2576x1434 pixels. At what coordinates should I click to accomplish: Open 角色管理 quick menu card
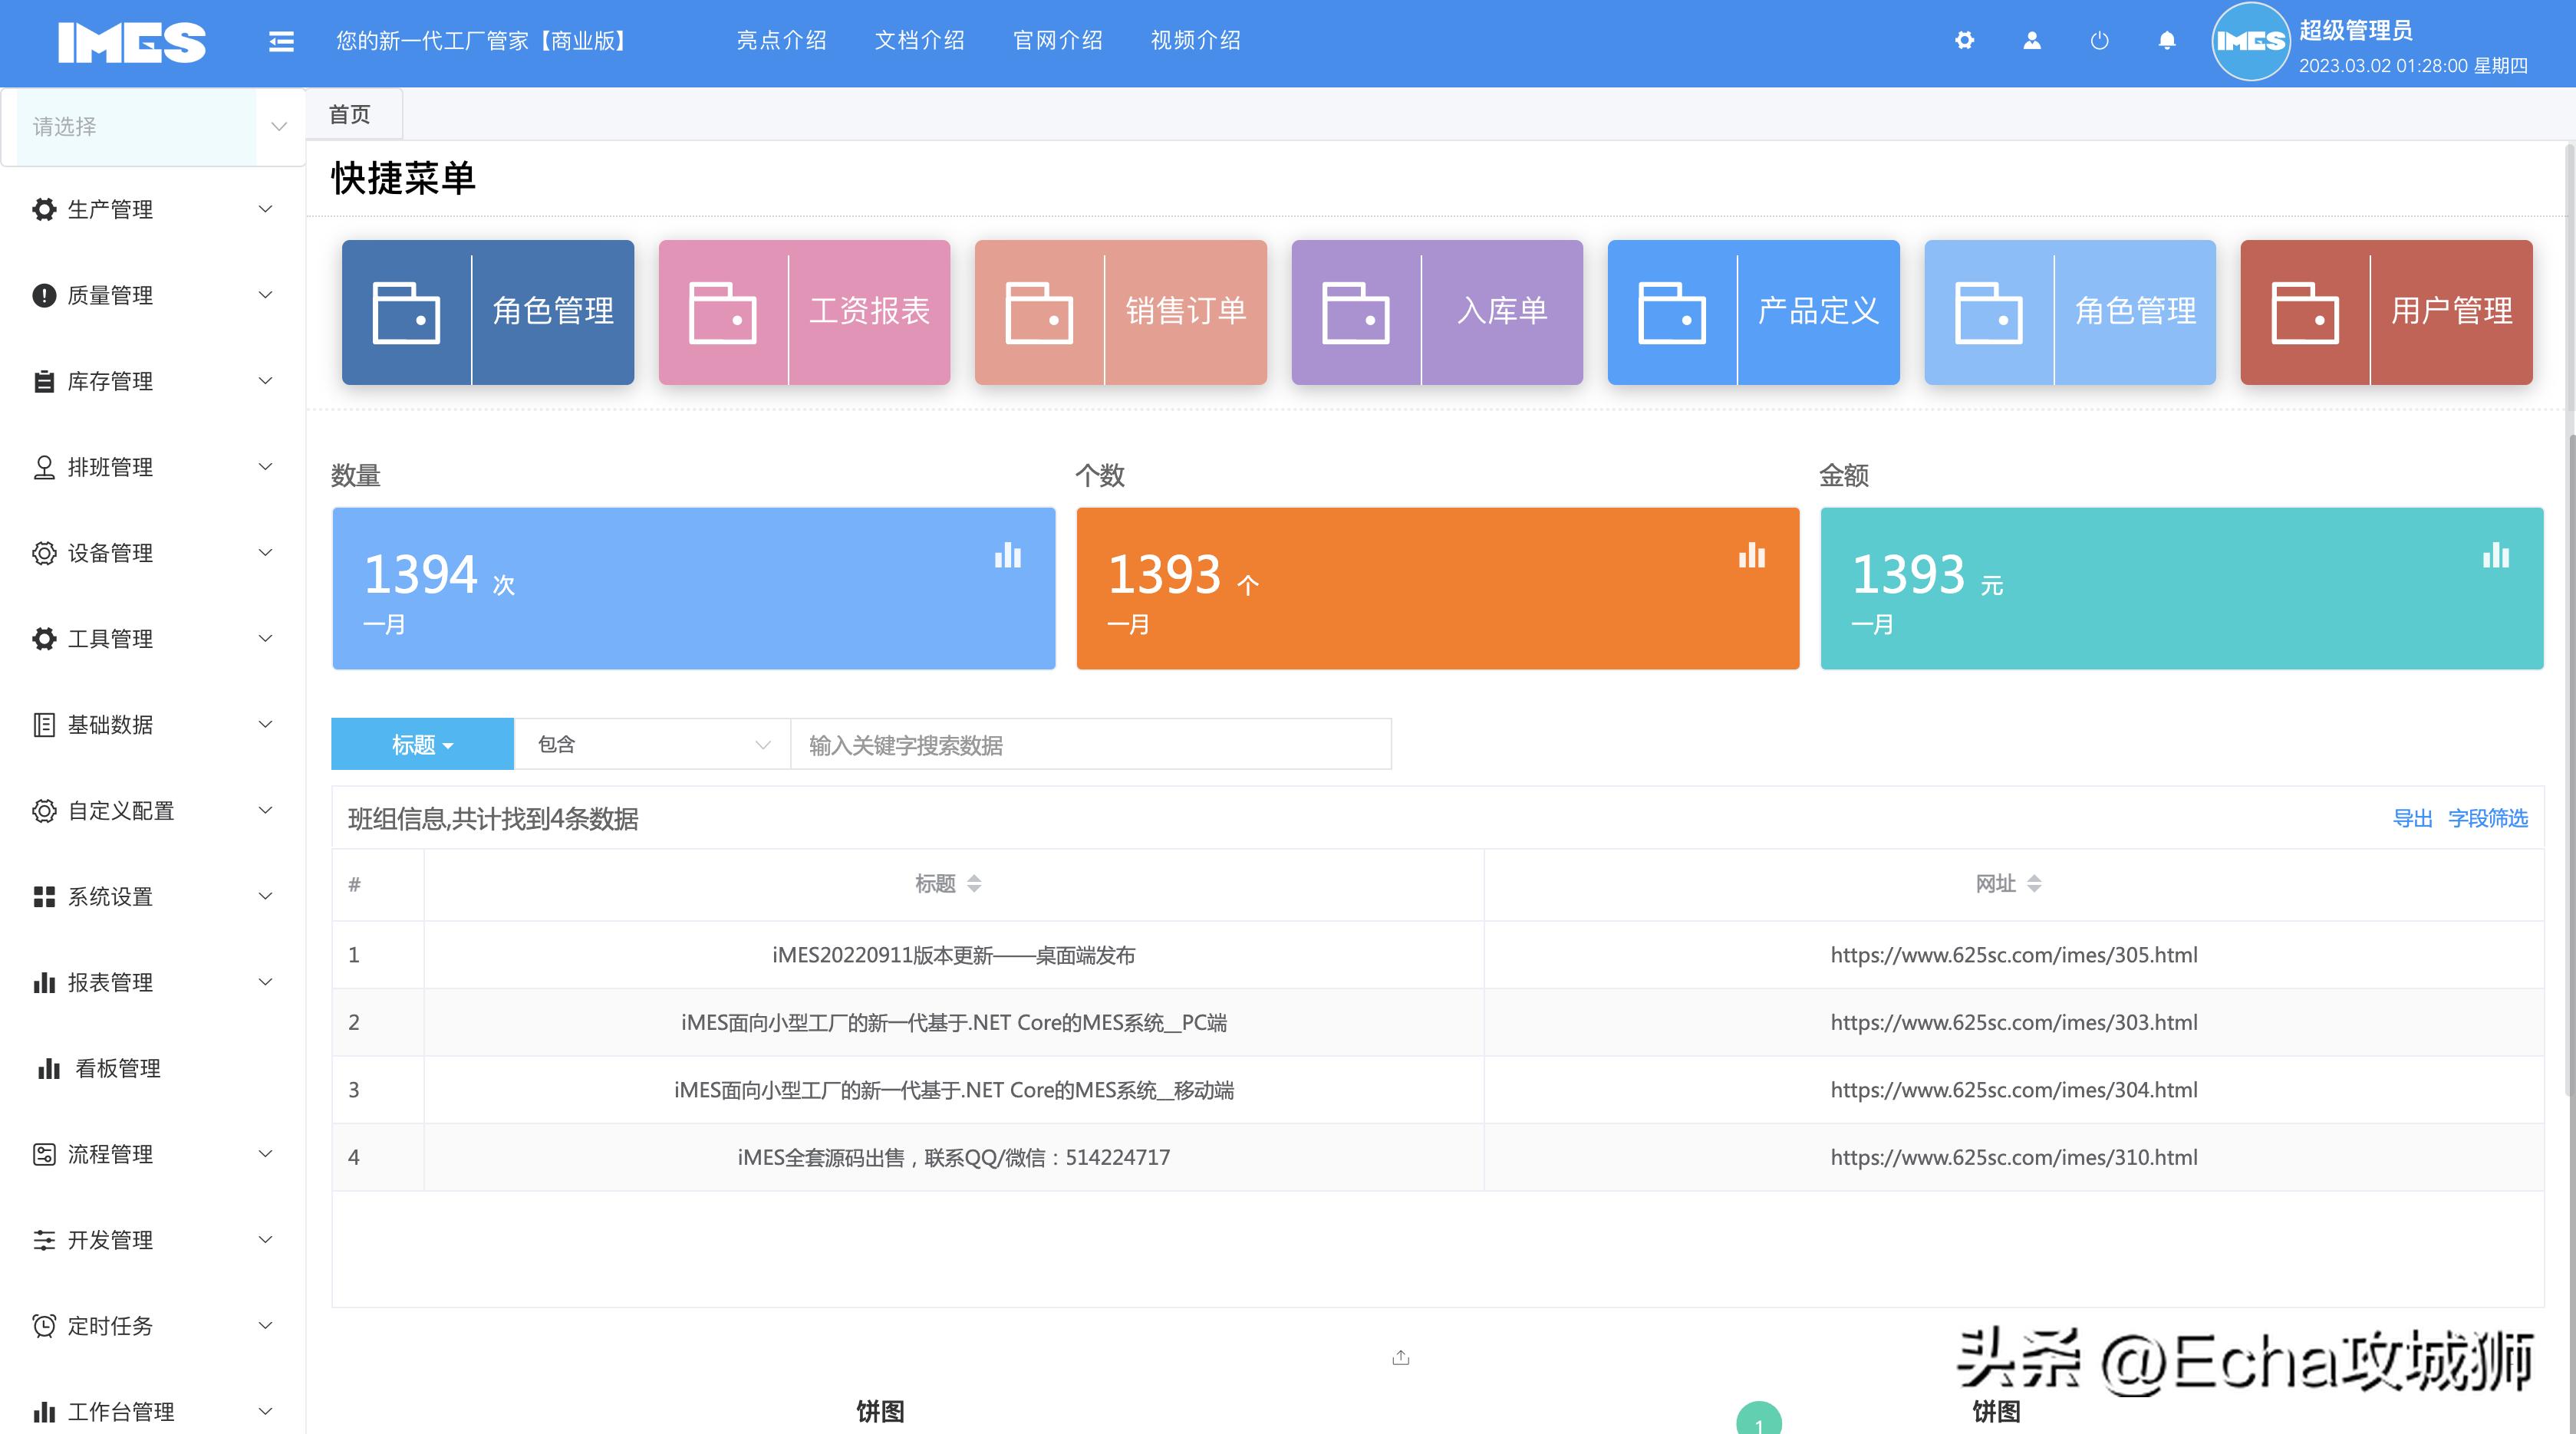click(488, 312)
